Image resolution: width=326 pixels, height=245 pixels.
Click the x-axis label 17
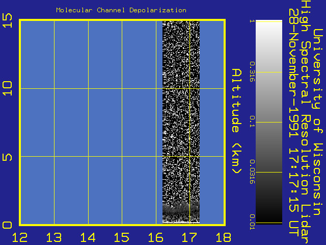(189, 237)
